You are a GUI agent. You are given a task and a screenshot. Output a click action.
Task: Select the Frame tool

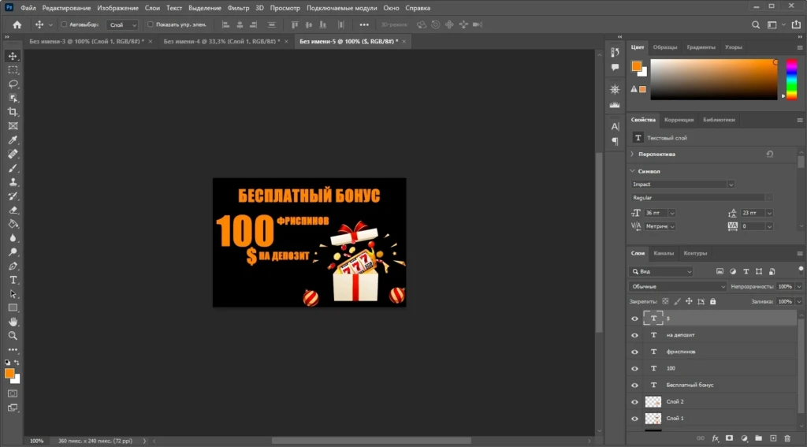coord(13,125)
